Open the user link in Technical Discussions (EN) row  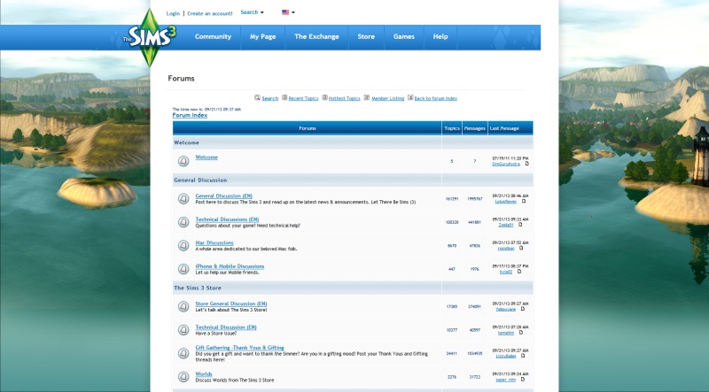click(505, 225)
